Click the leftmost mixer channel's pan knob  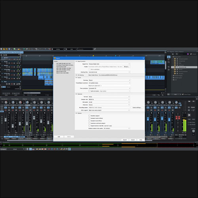point(6,103)
